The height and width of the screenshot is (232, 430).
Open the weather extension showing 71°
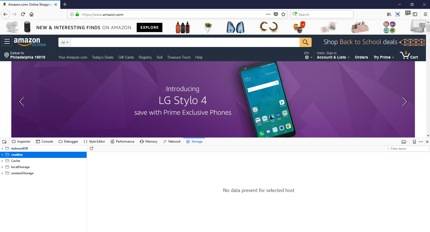point(408,13)
